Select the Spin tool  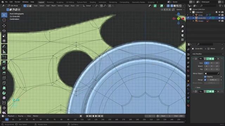[x=4, y=93]
